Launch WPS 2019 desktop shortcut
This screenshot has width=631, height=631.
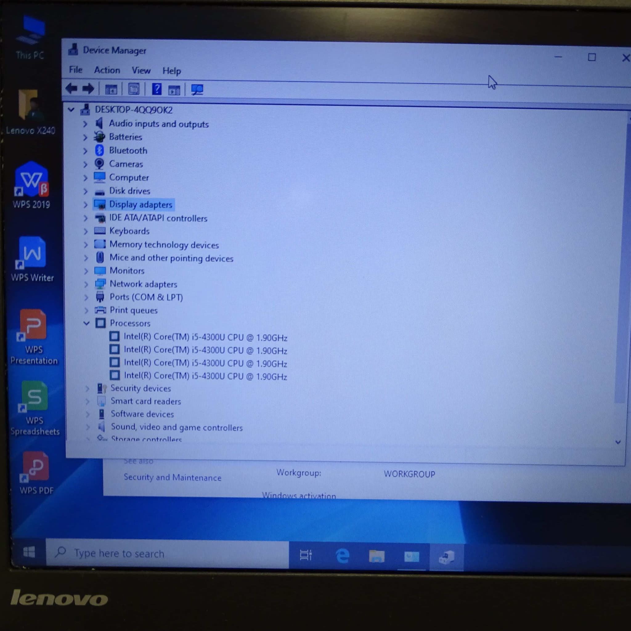[31, 185]
